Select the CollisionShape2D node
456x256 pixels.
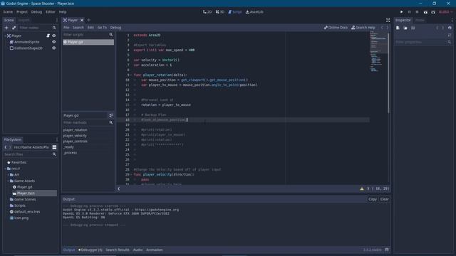[28, 48]
